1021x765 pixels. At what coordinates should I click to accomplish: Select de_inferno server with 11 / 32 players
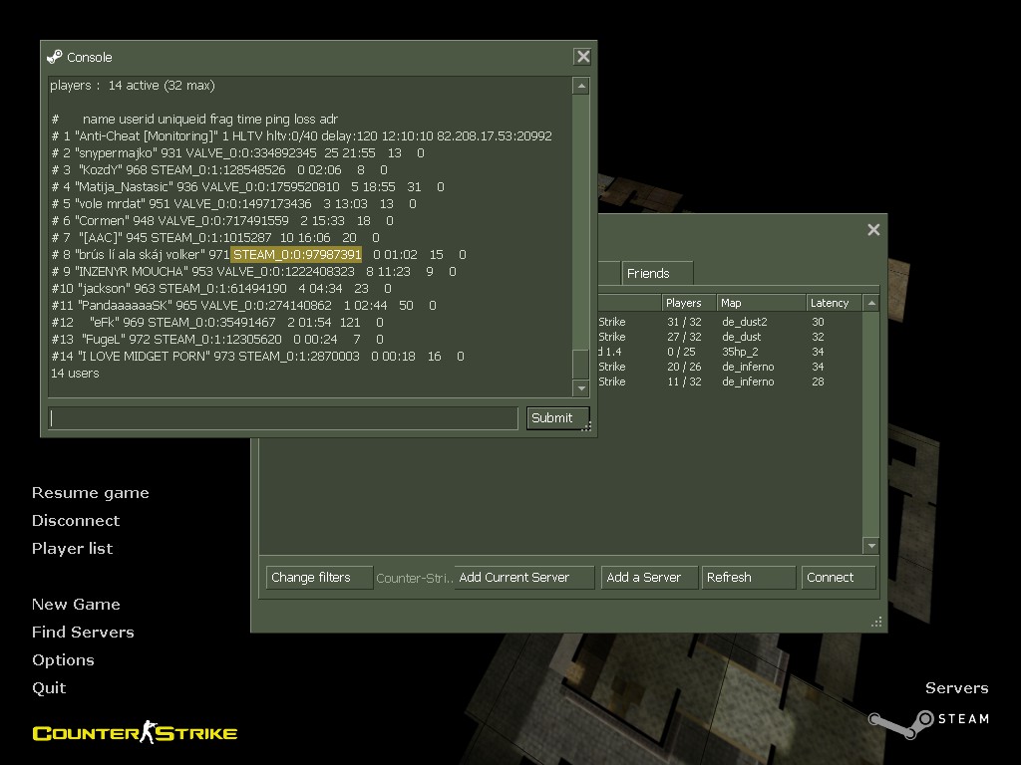(x=730, y=382)
